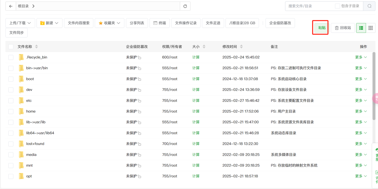Click the back arrow in path bar

click(11, 6)
